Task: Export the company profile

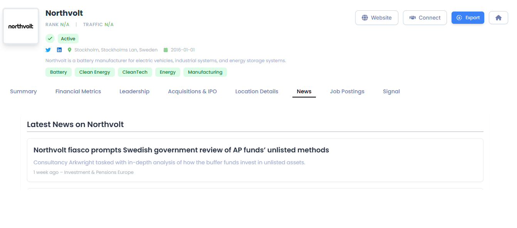Action: pyautogui.click(x=468, y=18)
